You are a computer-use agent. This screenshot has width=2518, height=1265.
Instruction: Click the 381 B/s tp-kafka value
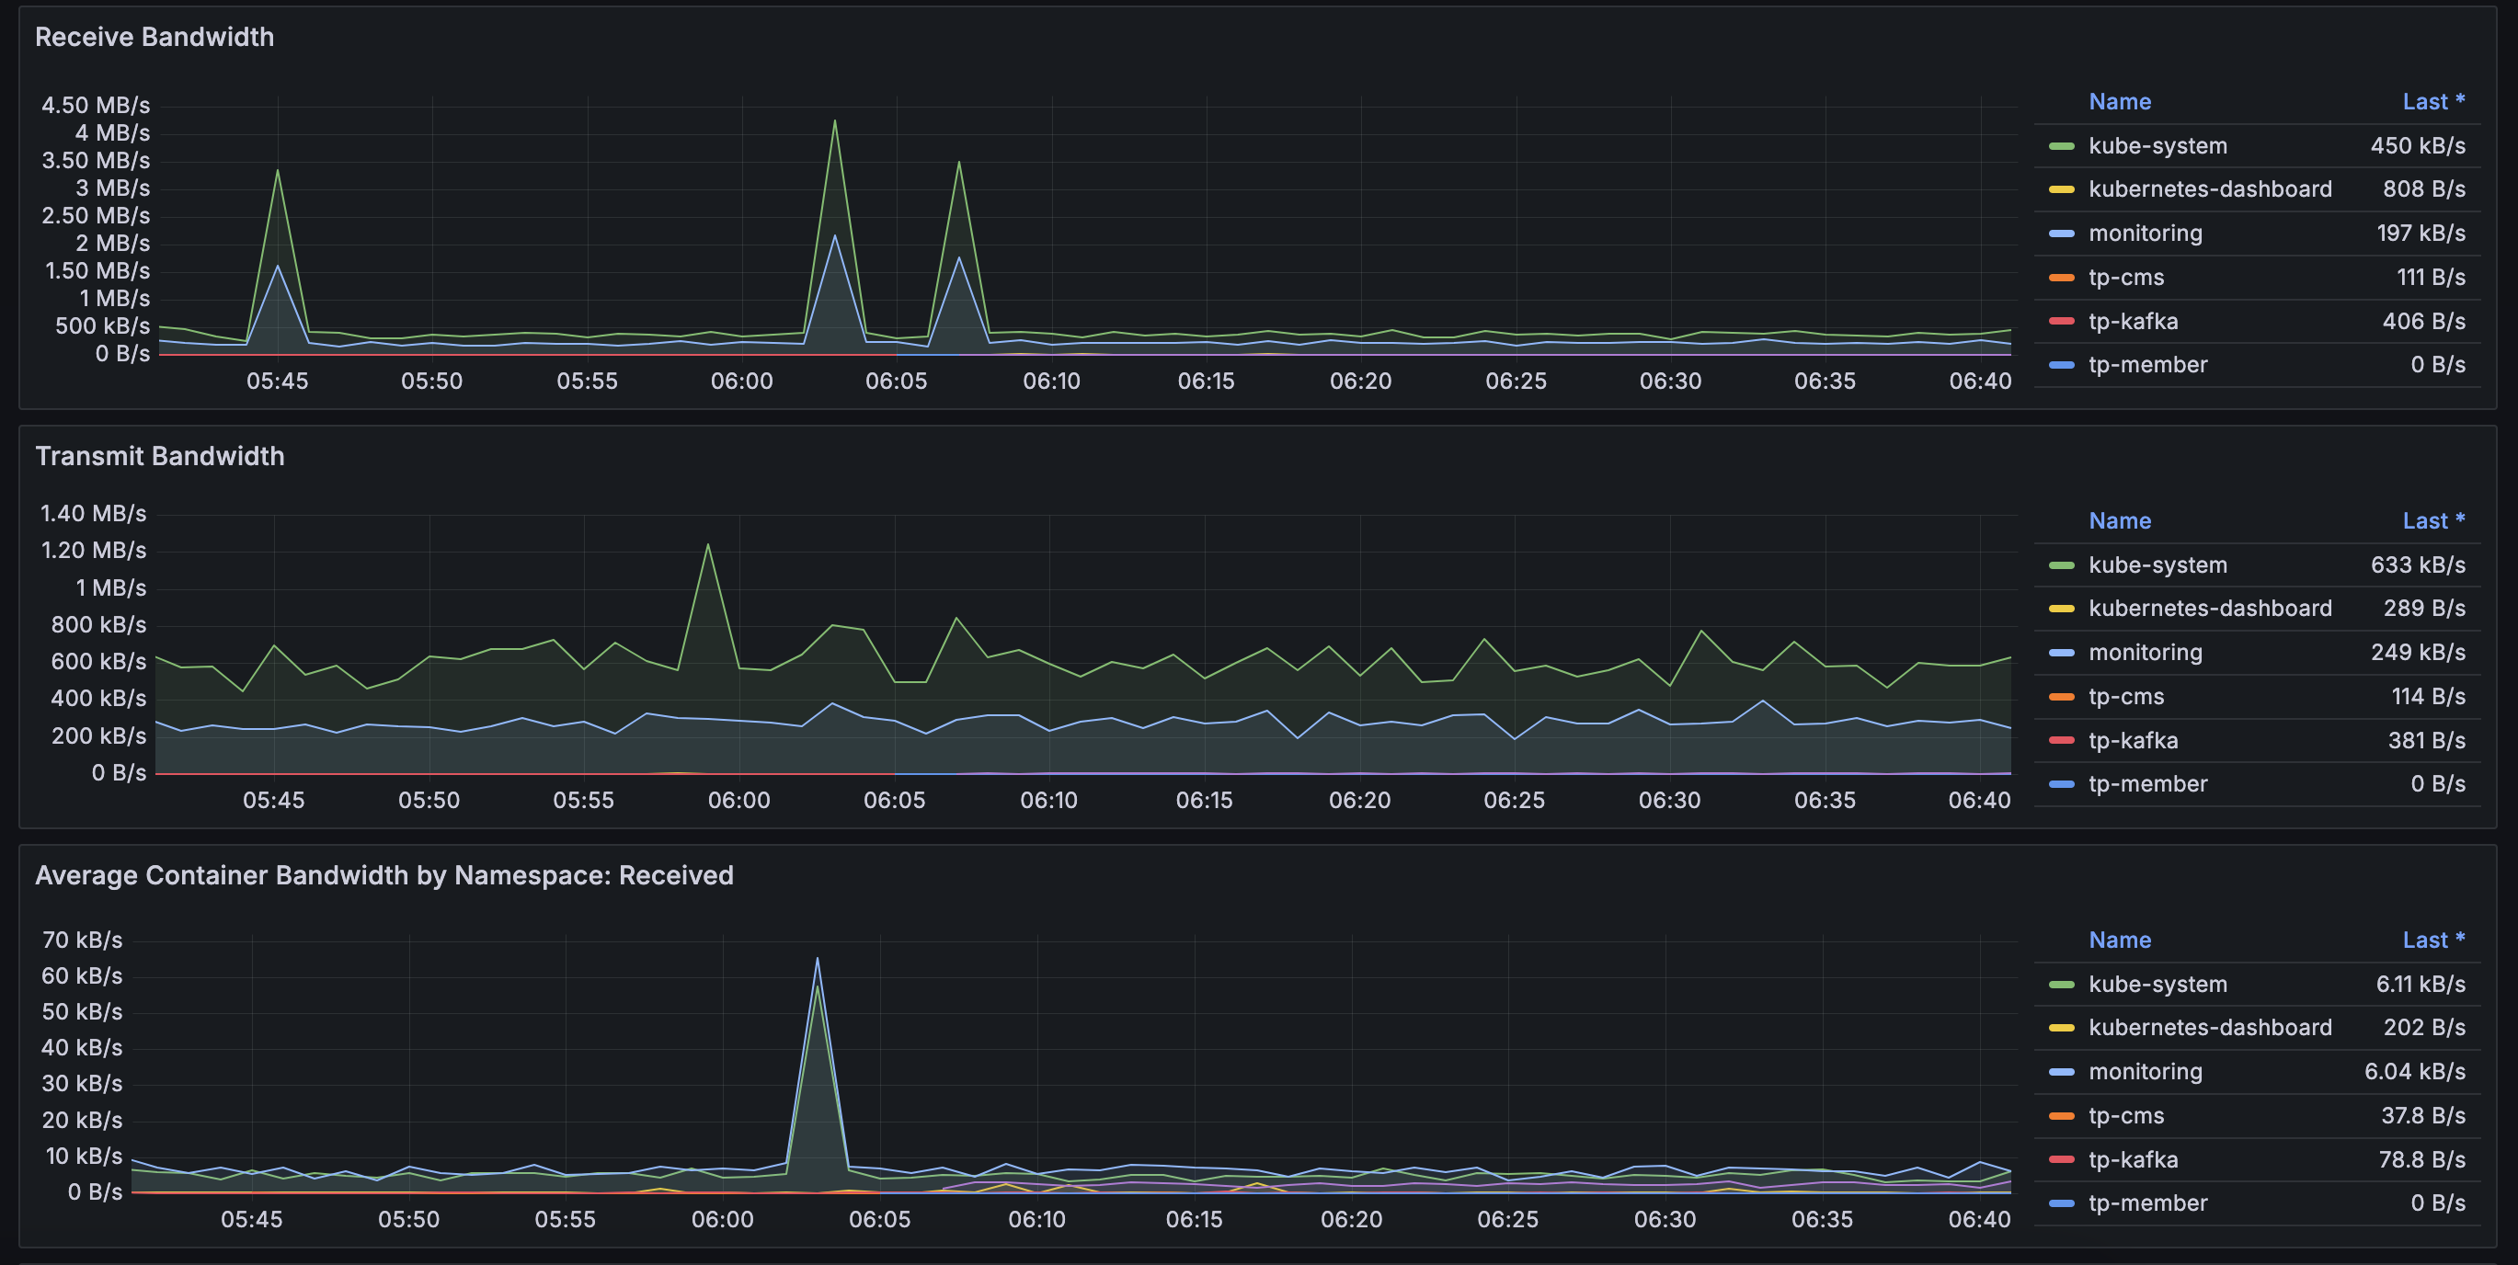2426,740
